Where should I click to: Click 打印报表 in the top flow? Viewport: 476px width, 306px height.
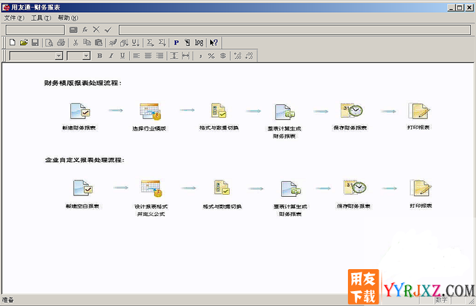pos(418,116)
